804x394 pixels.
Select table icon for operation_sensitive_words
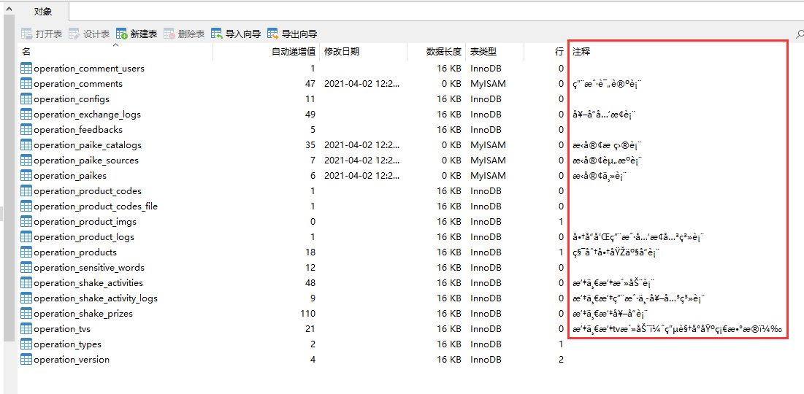26,268
